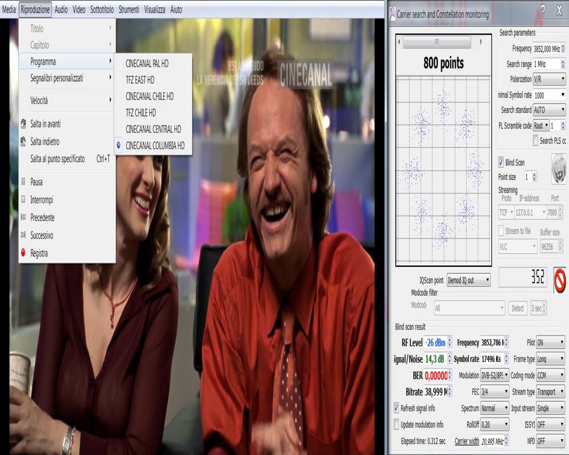
Task: Select TFZ CHILE HD program
Action: pyautogui.click(x=153, y=113)
